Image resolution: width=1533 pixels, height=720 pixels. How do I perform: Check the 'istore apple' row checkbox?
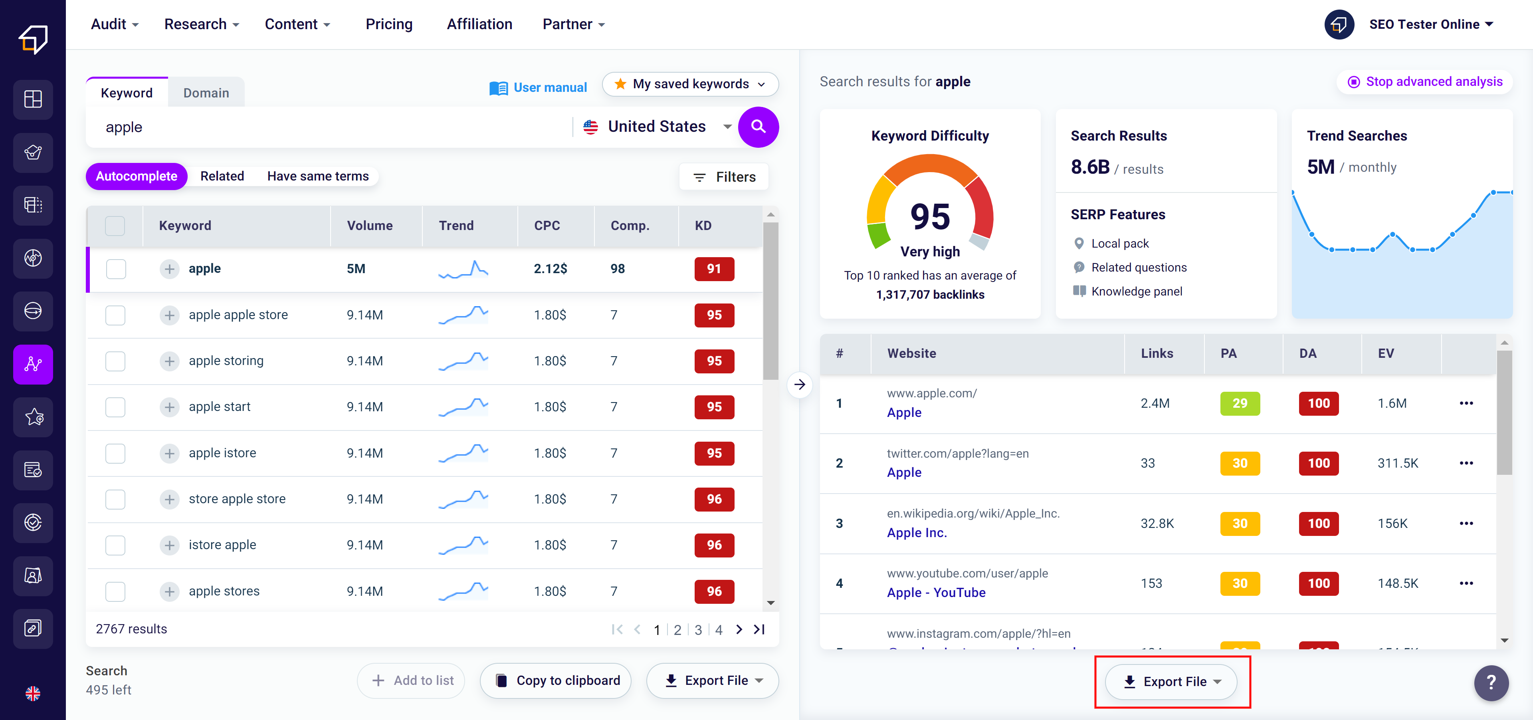click(x=115, y=545)
